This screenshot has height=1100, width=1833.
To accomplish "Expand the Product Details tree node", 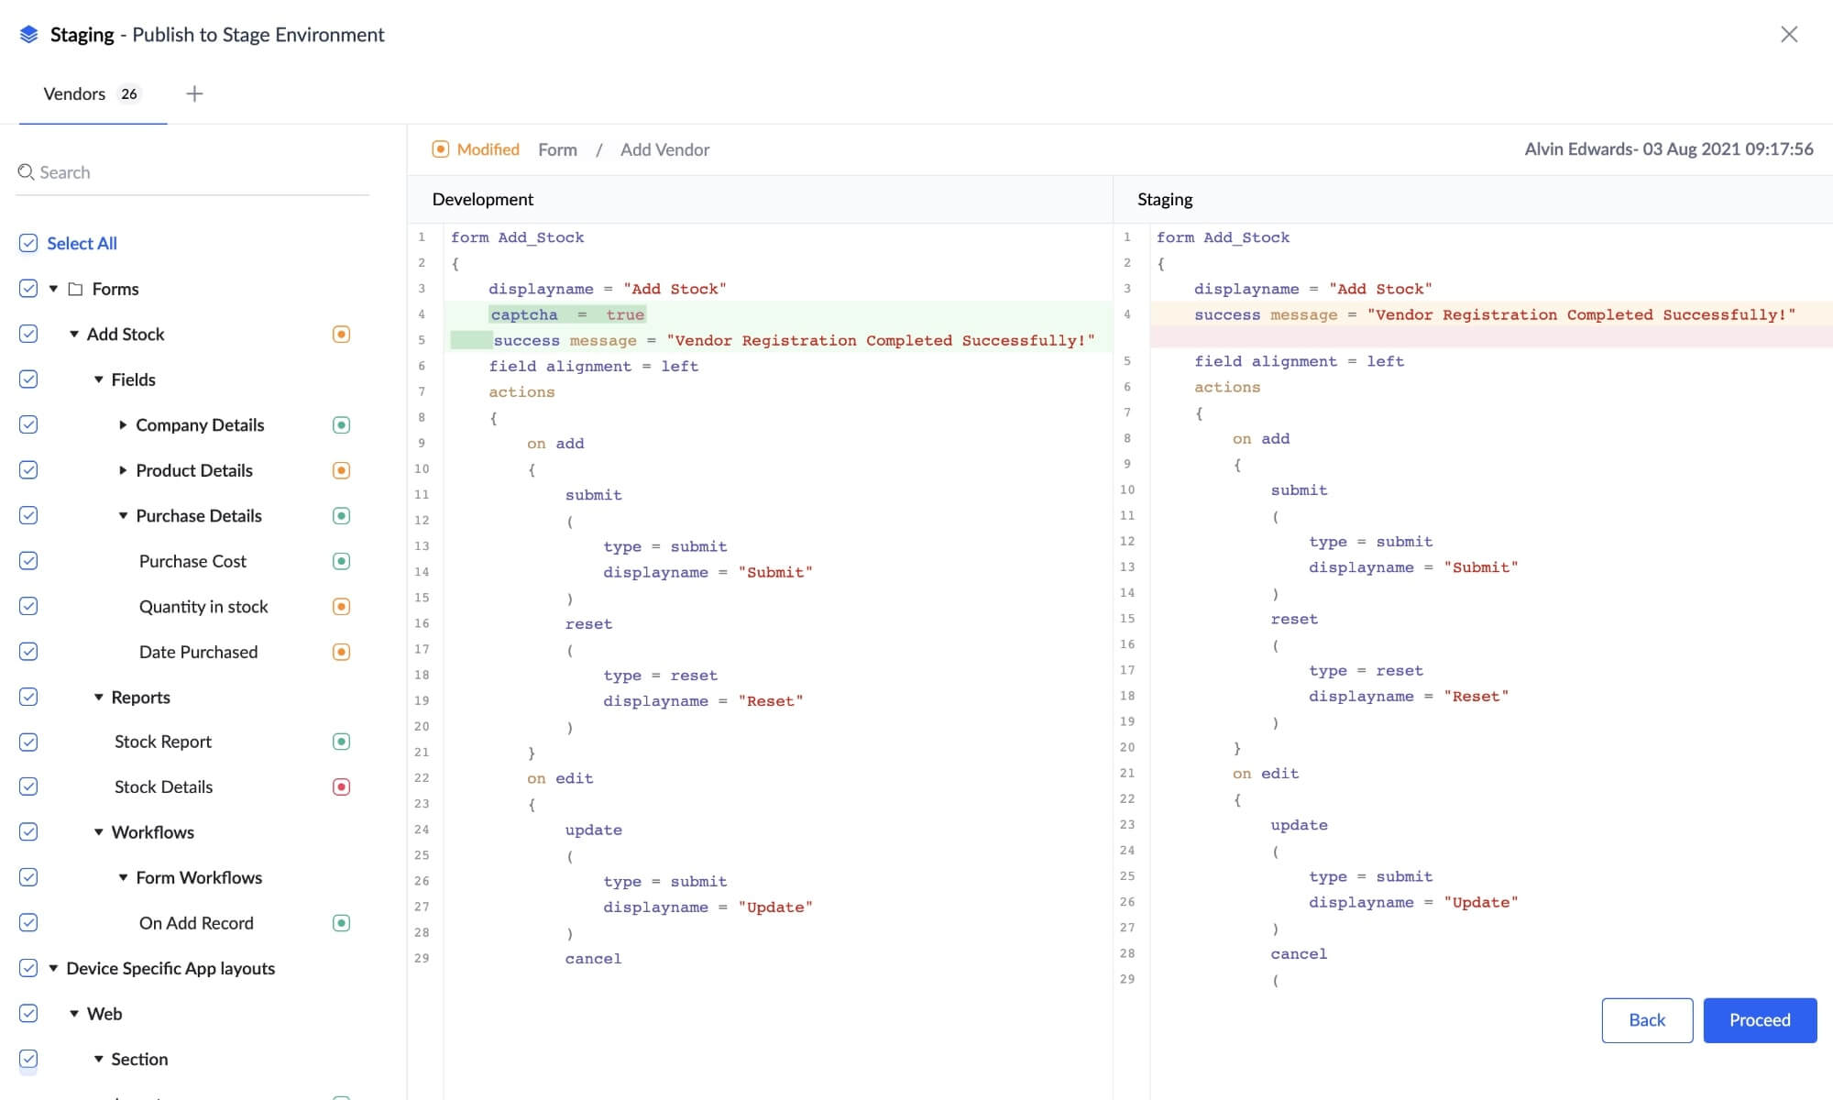I will [x=123, y=470].
